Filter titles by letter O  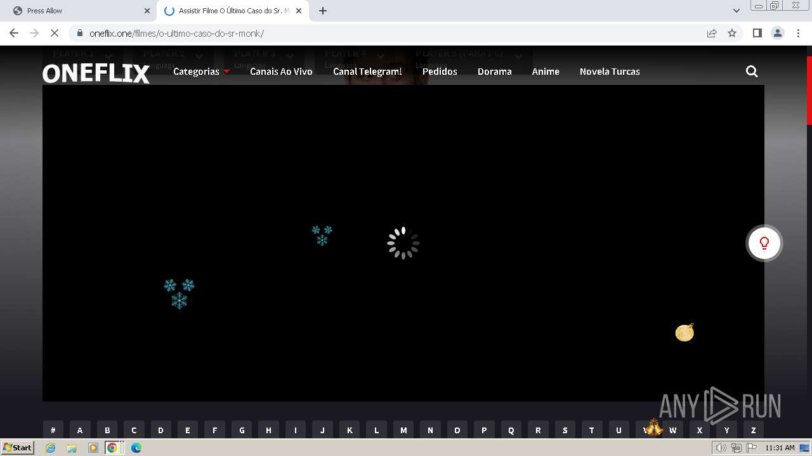click(x=457, y=430)
